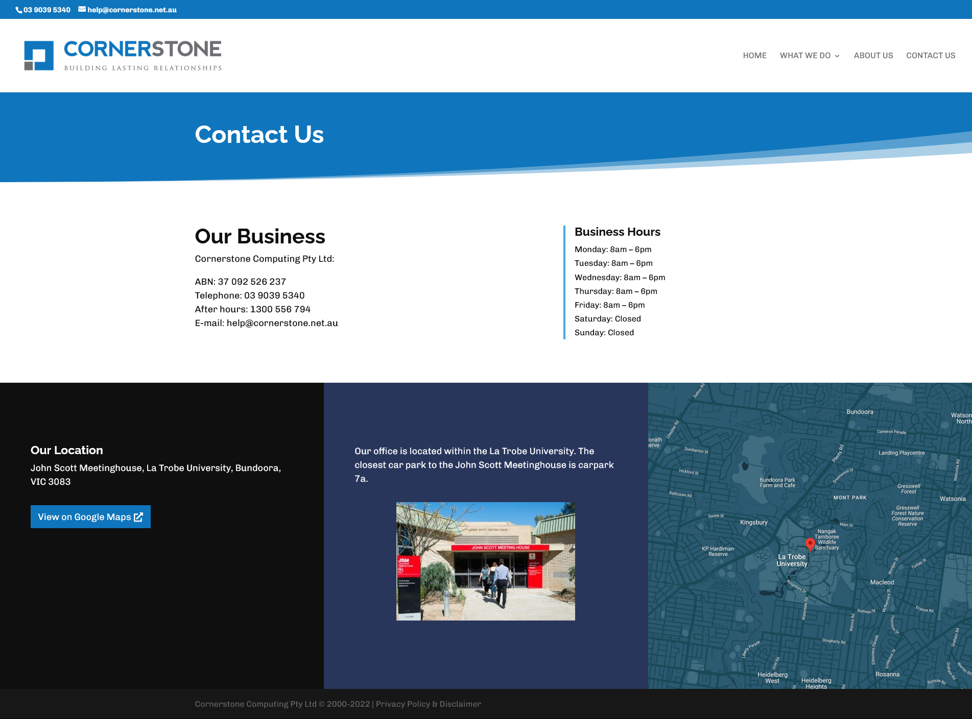This screenshot has width=972, height=719.
Task: Click Monday: 8am – 6pm hours line
Action: coord(613,250)
